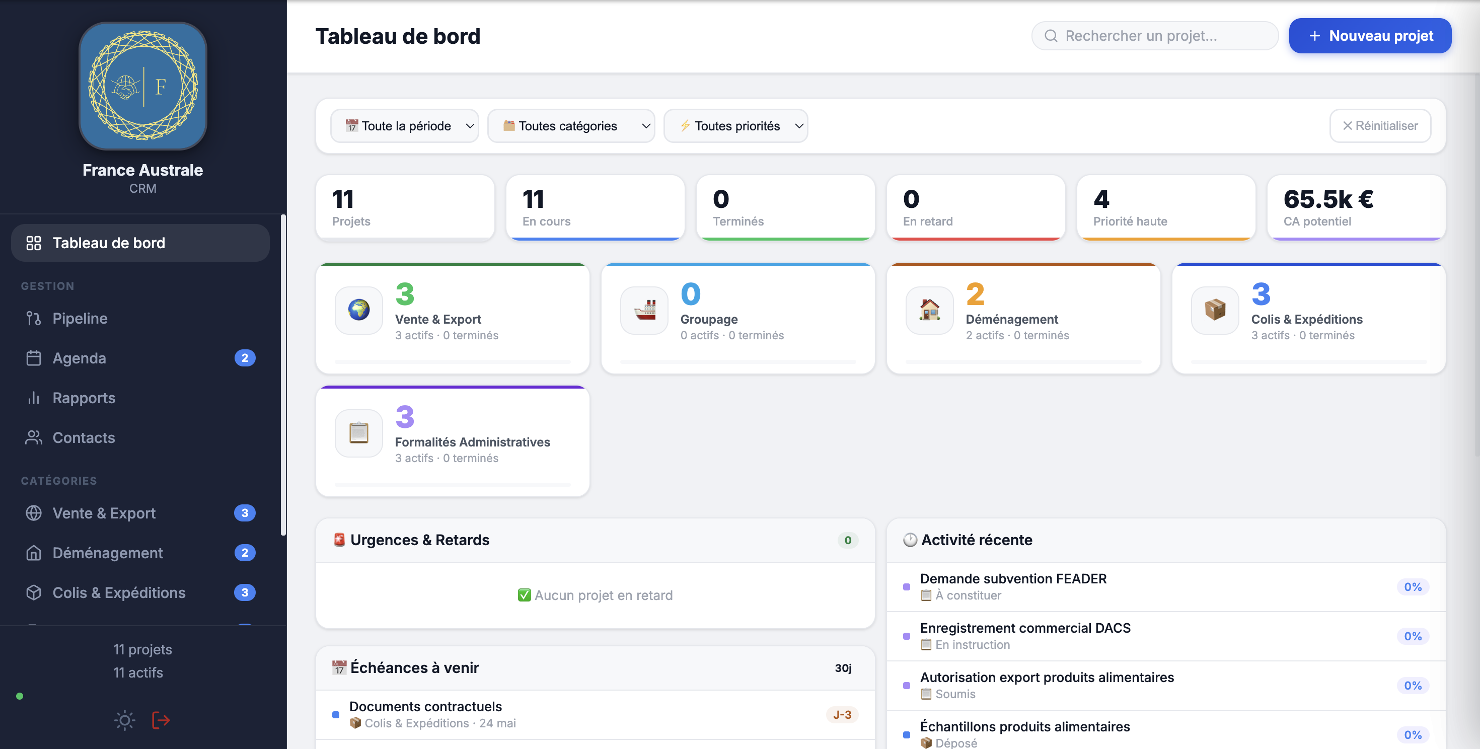Click the 0 Terminés stat card
Screen dimensions: 1480x749
point(785,207)
